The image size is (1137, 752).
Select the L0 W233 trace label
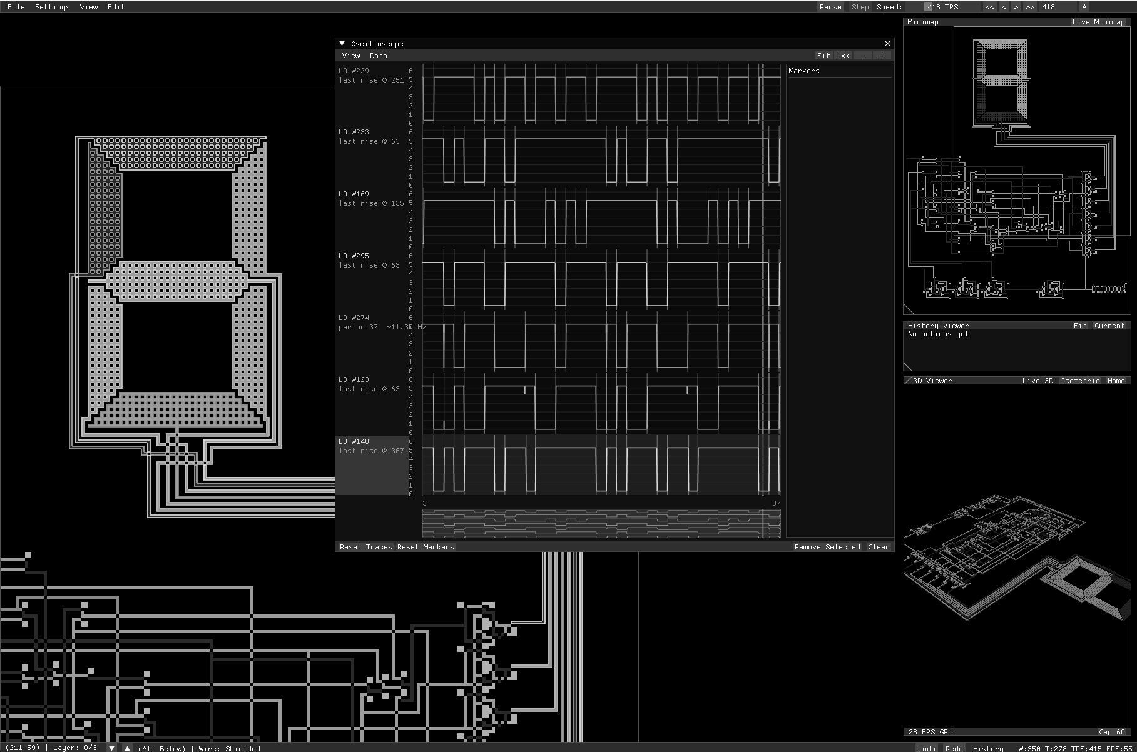354,132
